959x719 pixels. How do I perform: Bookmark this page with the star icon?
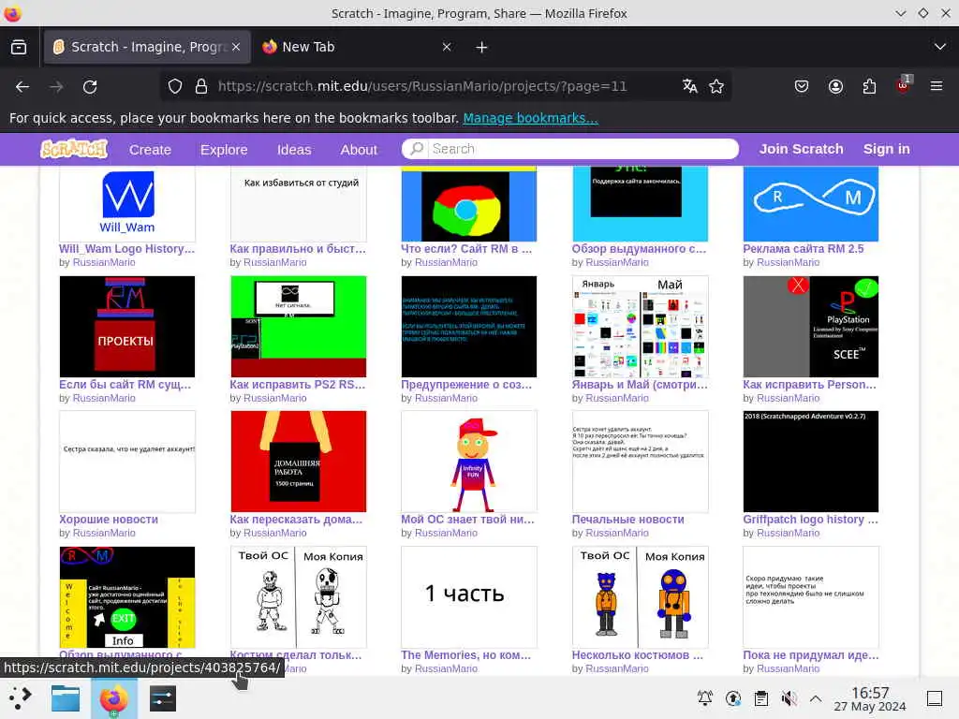click(716, 86)
